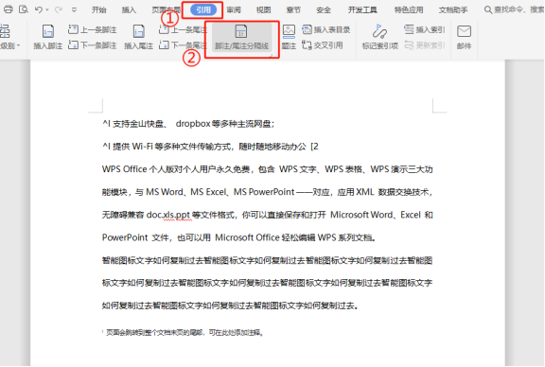Click Insert Index (插入索引) button
Viewport: 545px width, 367px height.
tap(425, 30)
